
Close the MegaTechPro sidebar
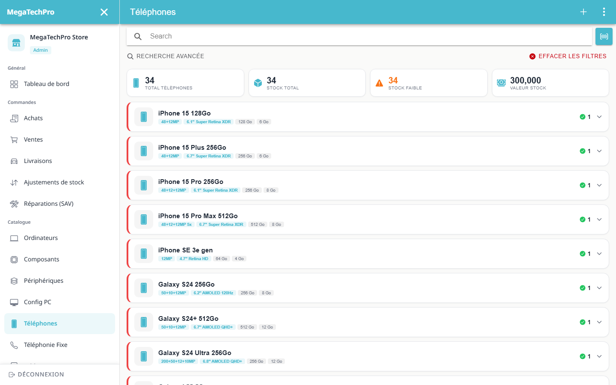(x=104, y=12)
